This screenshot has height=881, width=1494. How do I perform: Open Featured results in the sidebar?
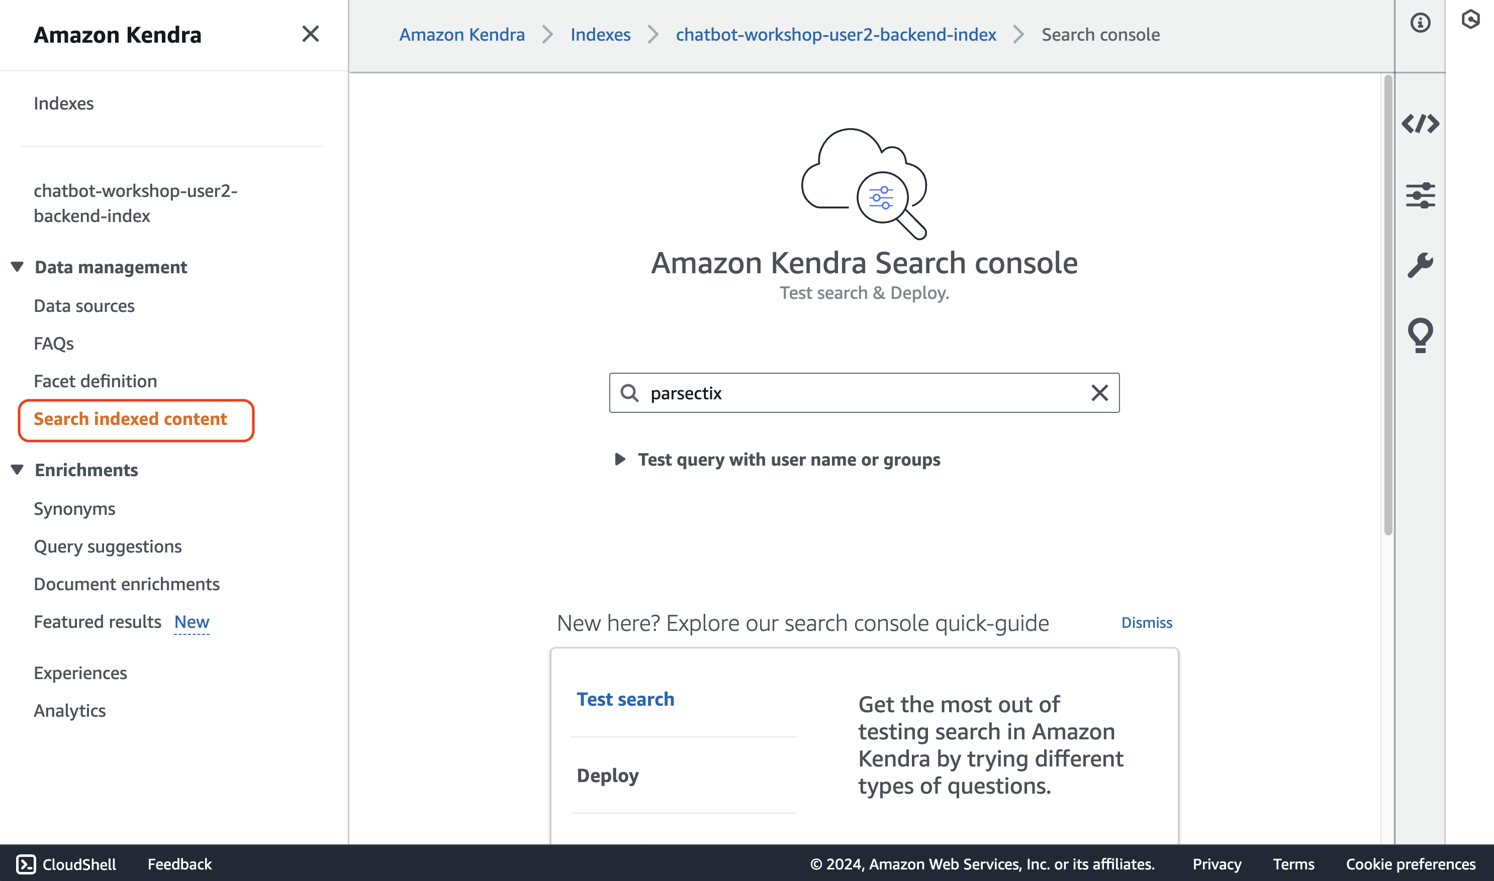coord(98,621)
